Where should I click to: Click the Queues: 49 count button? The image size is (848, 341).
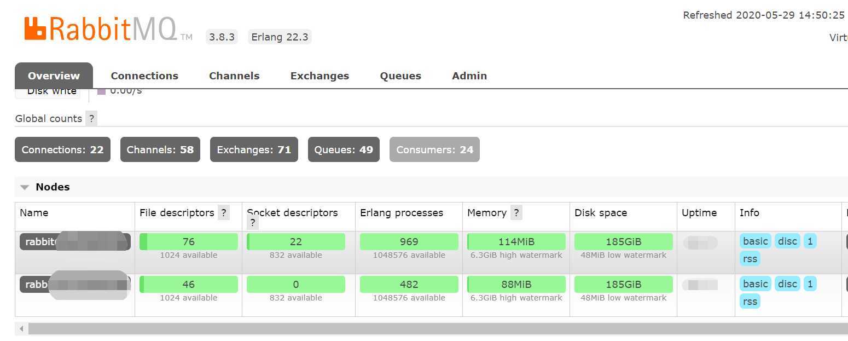click(344, 150)
